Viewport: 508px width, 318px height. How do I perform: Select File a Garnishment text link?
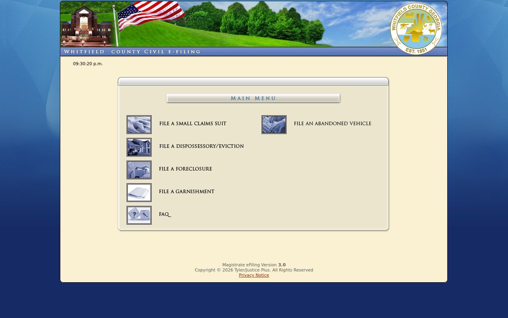[187, 192]
